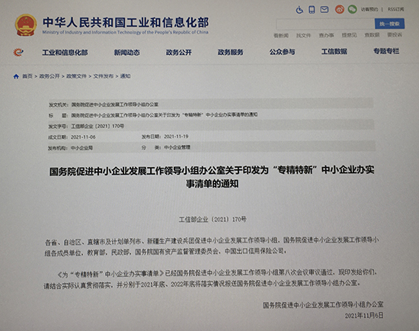This screenshot has width=419, height=331.
Task: Open the 公众参与 navigation menu
Action: [282, 52]
